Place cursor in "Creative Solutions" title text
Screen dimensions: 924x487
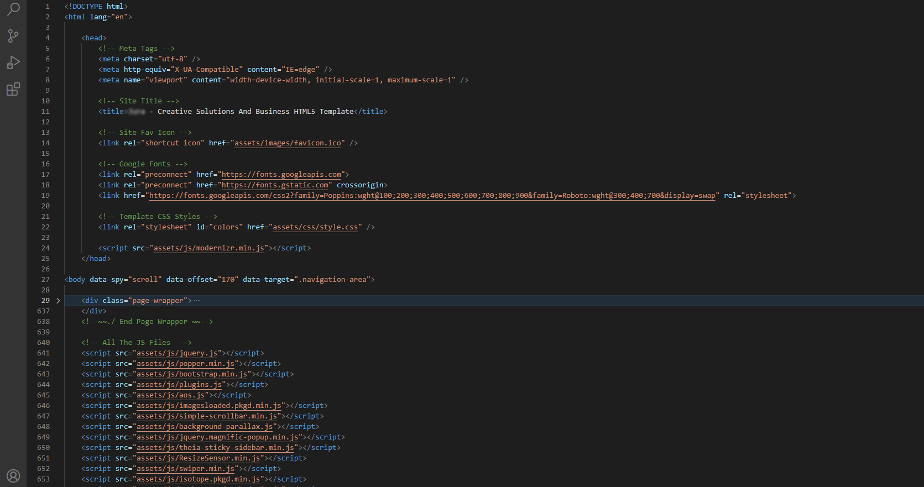coord(196,112)
